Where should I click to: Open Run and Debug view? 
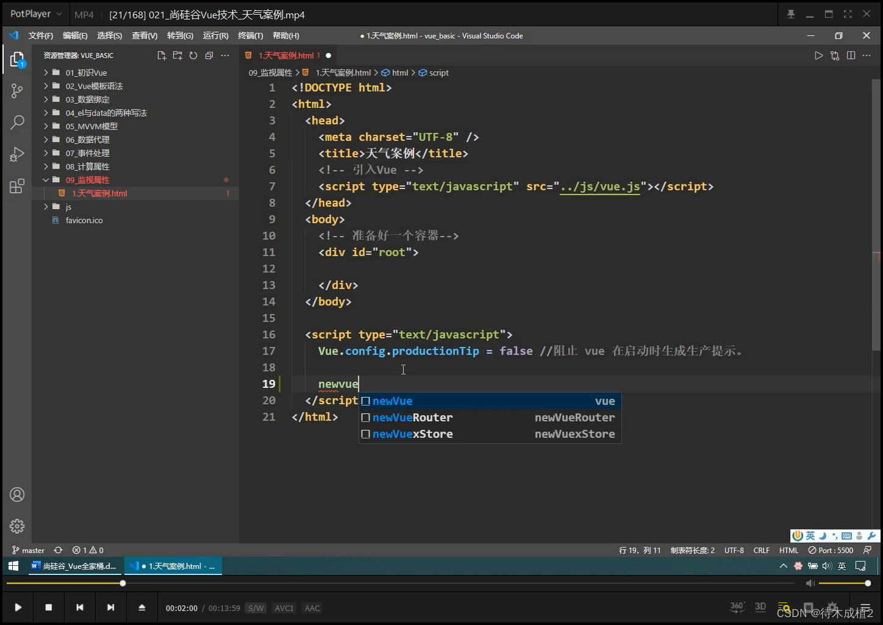(17, 154)
